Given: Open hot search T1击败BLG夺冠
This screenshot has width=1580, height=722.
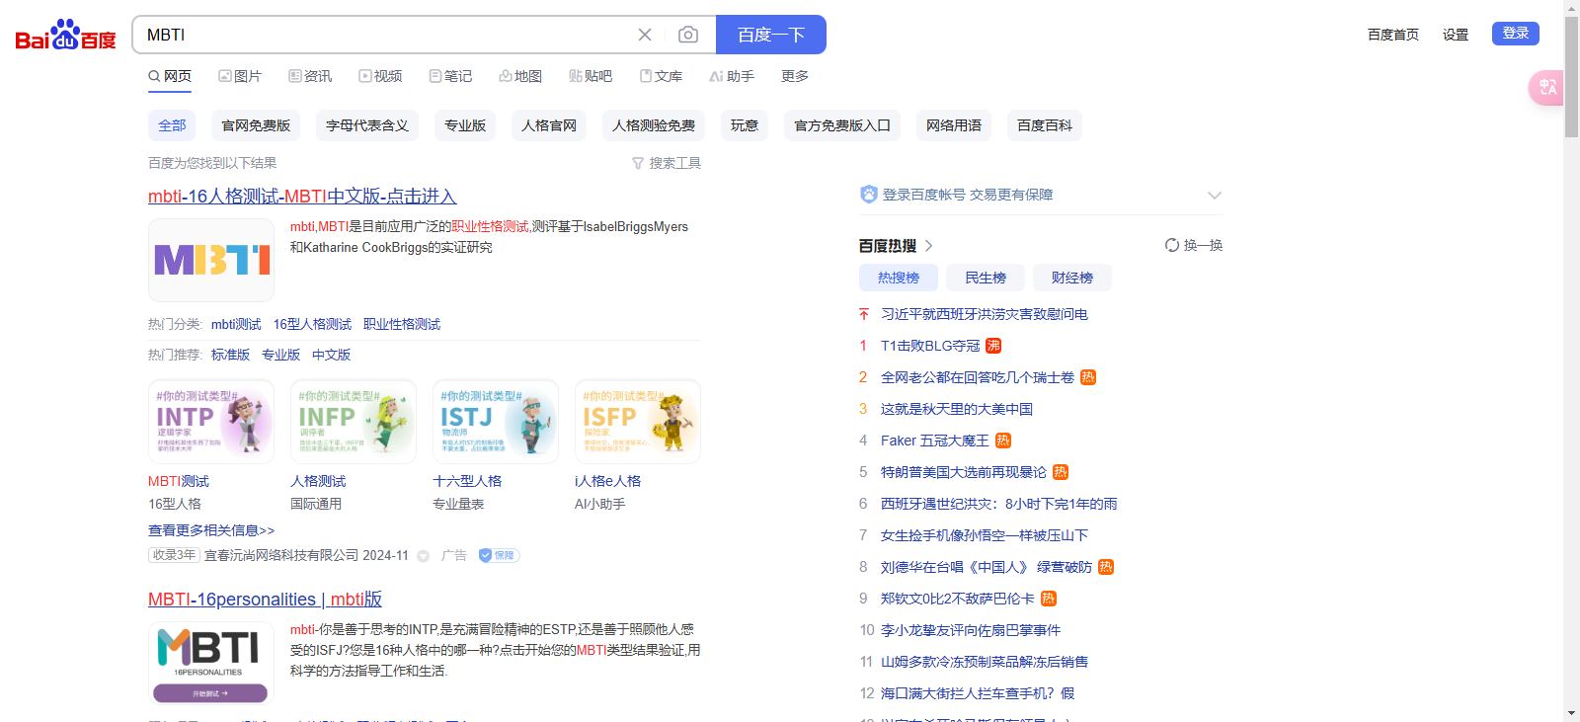Looking at the screenshot, I should [930, 346].
